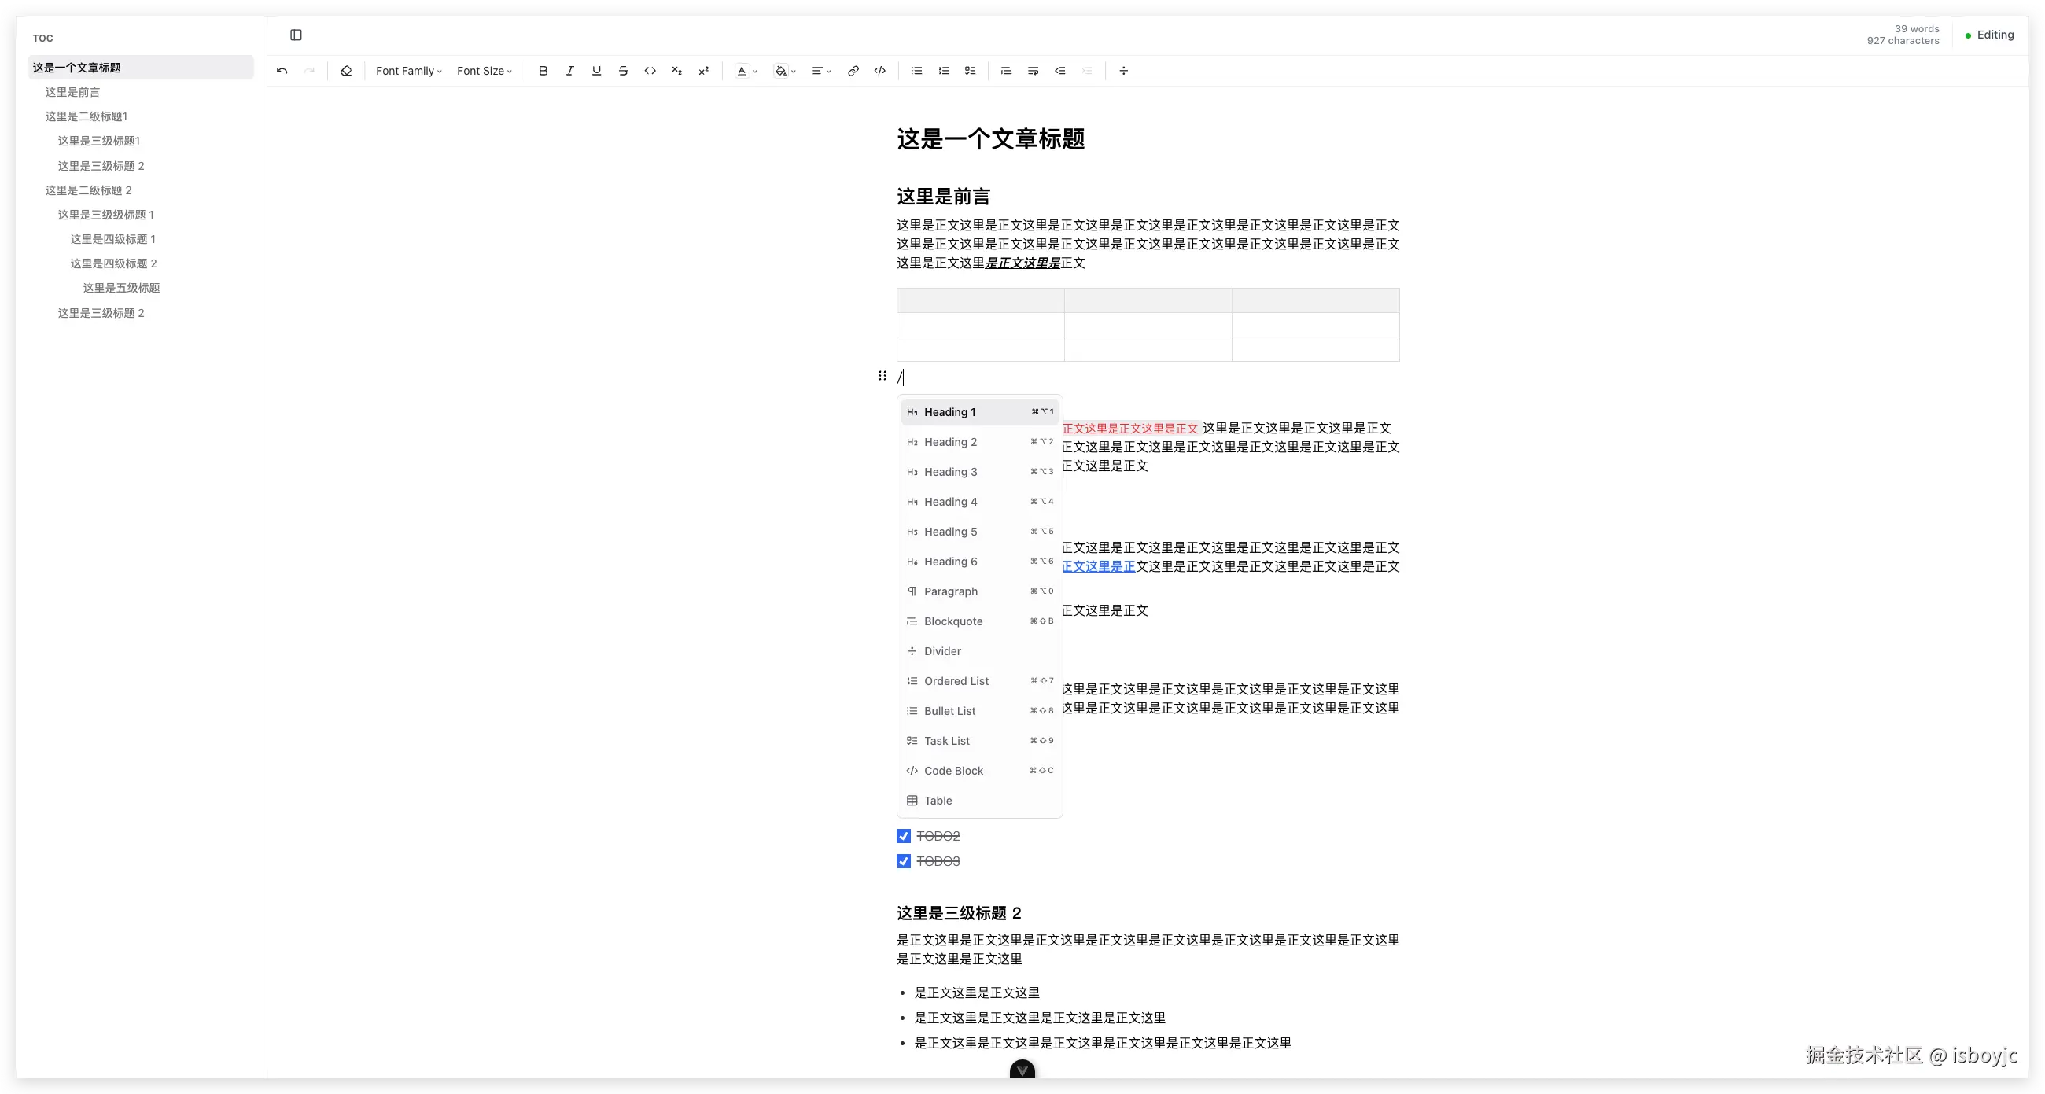Viewport: 2045px width, 1094px height.
Task: Insert an ordered list from the toolbar
Action: pyautogui.click(x=942, y=71)
